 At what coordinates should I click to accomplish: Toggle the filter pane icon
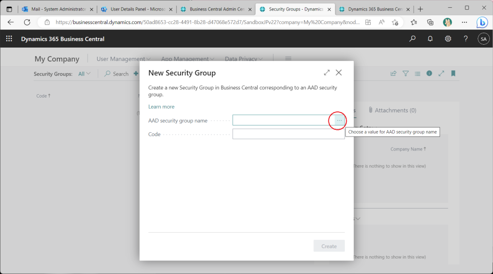[x=405, y=74]
